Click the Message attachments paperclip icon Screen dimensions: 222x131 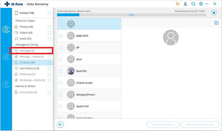(16, 57)
